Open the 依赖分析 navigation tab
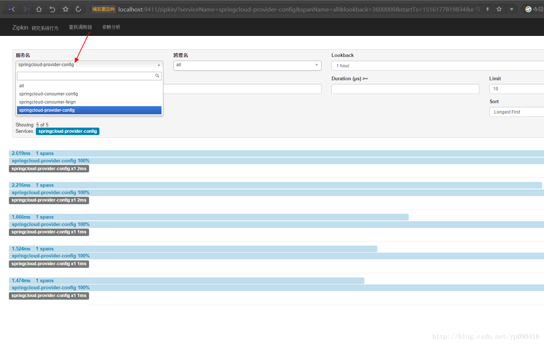The width and height of the screenshot is (544, 344). pyautogui.click(x=111, y=27)
